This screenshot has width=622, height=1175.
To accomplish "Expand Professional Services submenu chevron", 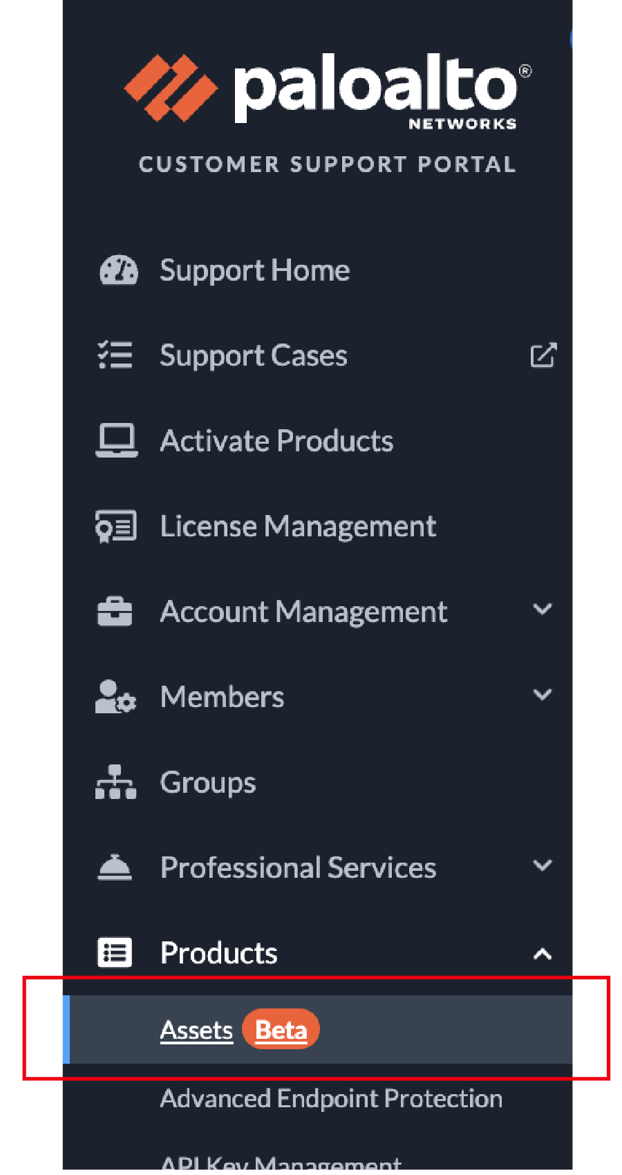I will 543,865.
